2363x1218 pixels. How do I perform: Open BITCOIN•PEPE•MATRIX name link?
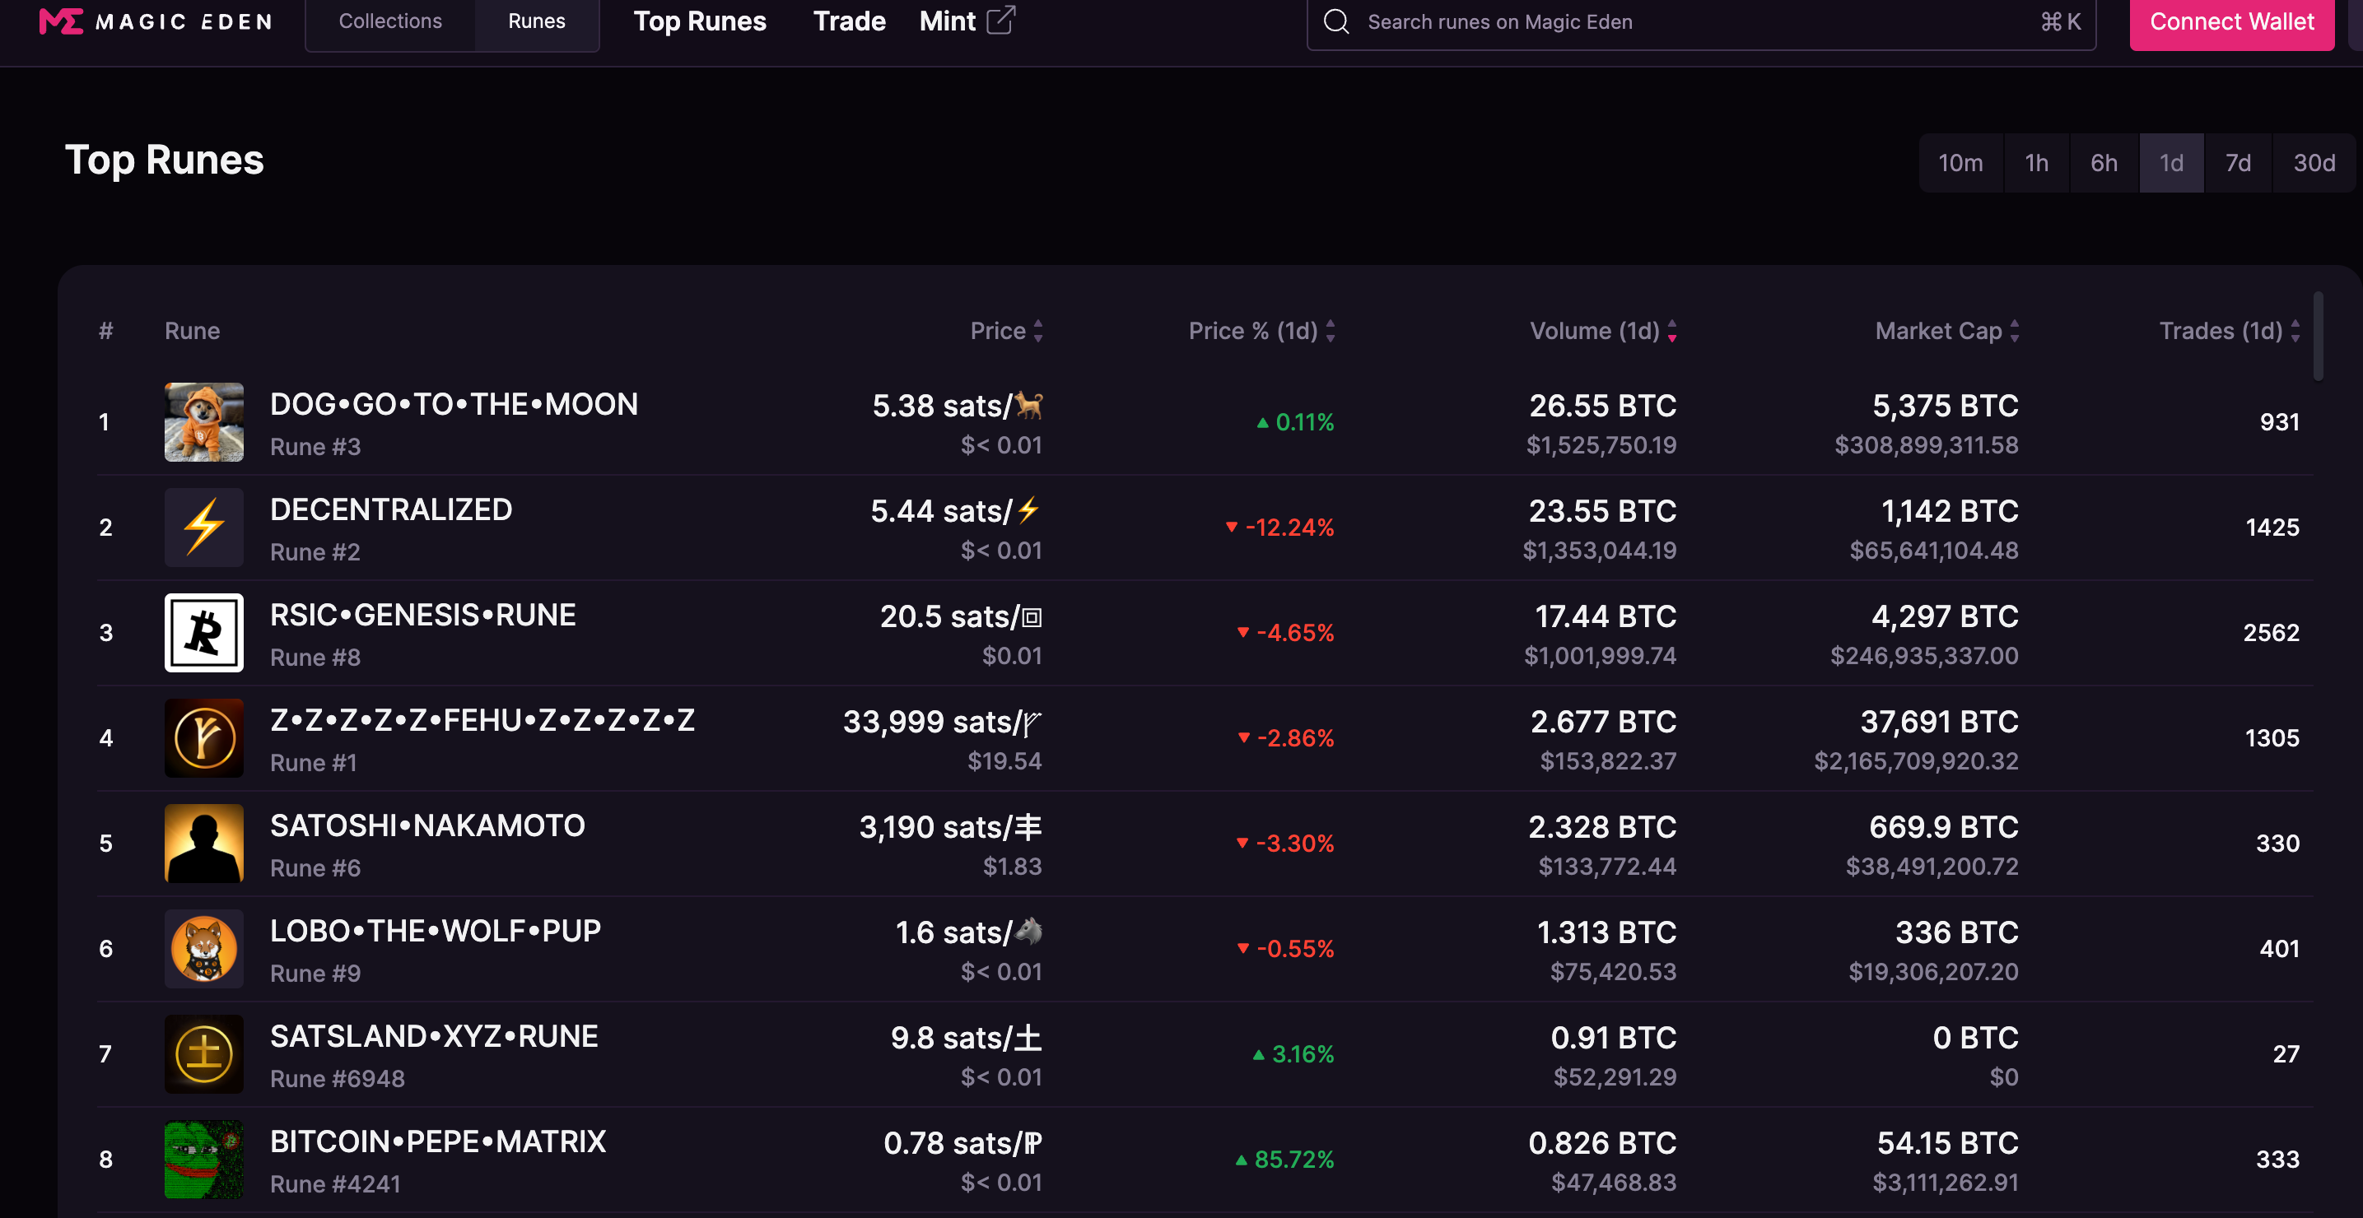[439, 1143]
